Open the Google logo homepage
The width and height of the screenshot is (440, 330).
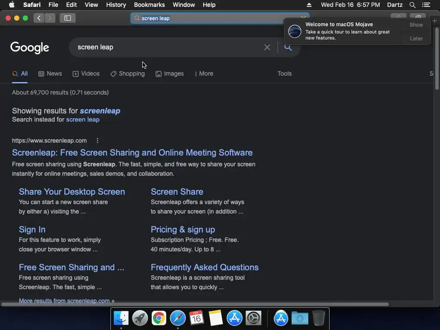click(x=30, y=48)
